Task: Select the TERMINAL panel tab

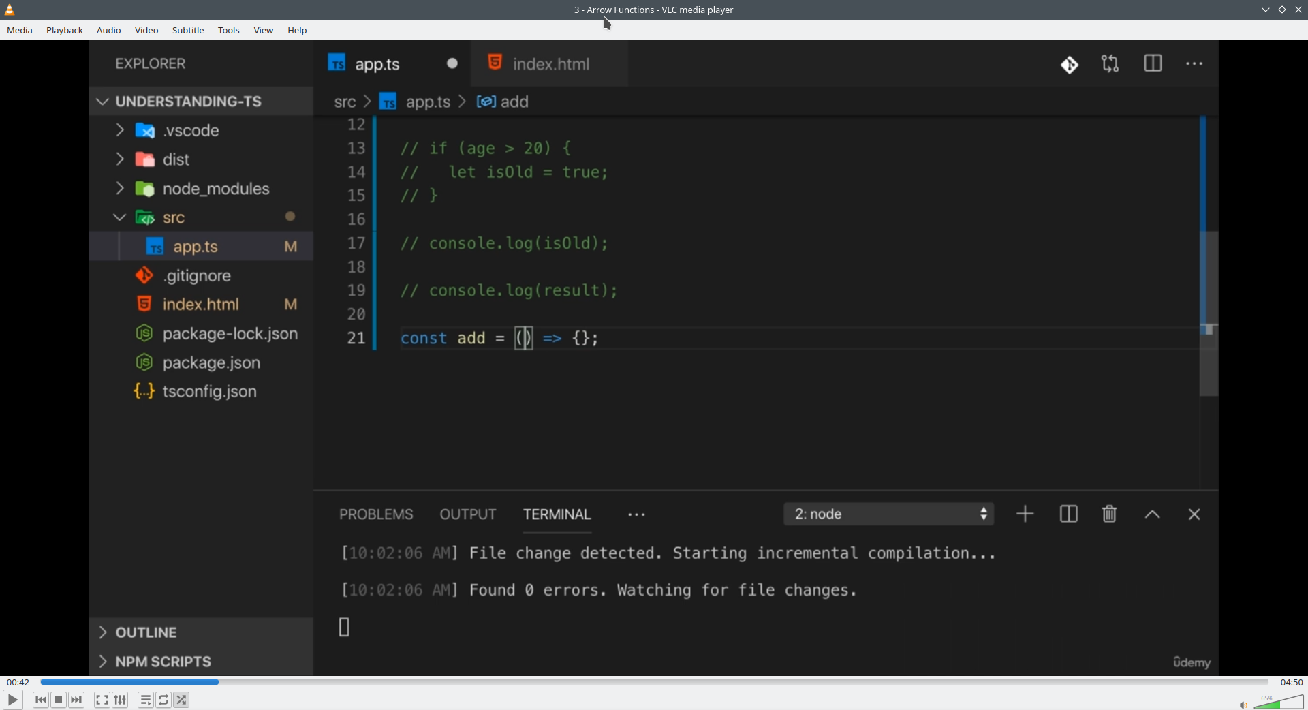Action: point(557,514)
